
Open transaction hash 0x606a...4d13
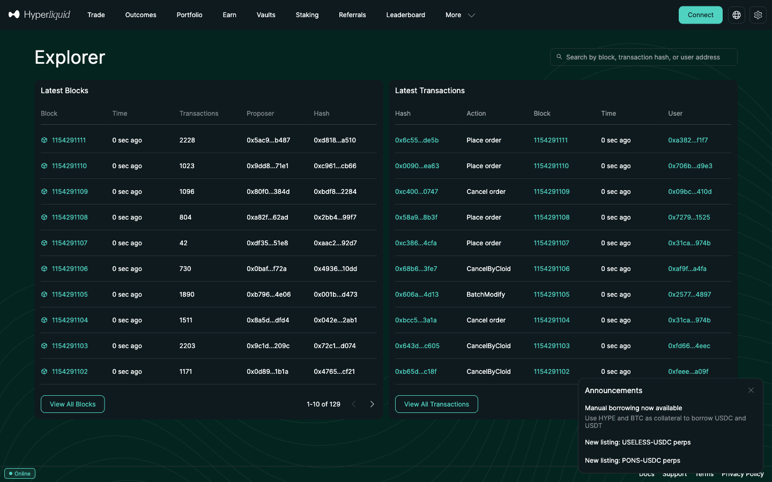click(417, 295)
